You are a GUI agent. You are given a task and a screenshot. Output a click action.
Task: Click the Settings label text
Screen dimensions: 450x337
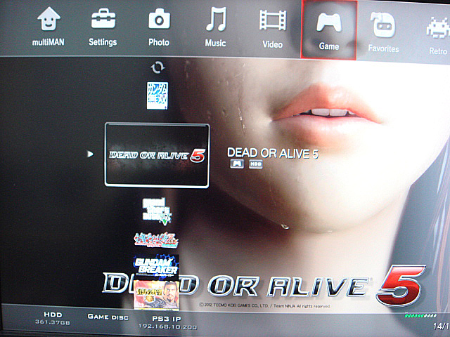103,42
